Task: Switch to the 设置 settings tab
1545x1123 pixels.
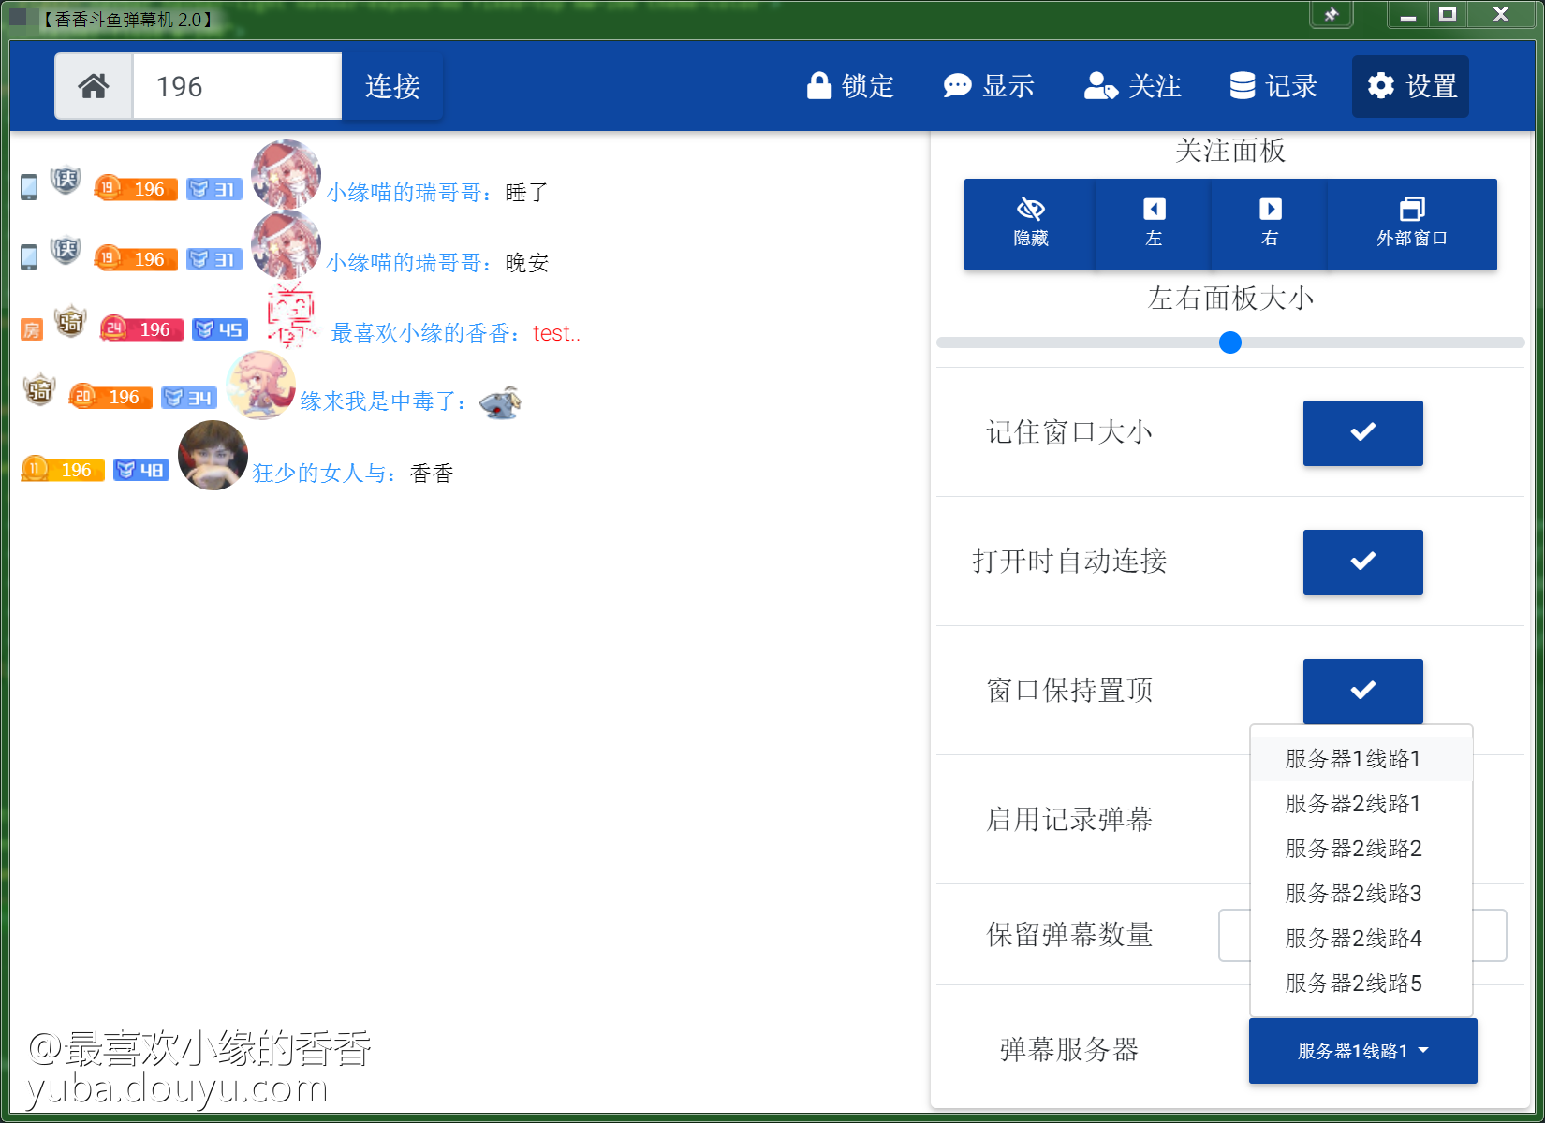Action: click(x=1410, y=87)
